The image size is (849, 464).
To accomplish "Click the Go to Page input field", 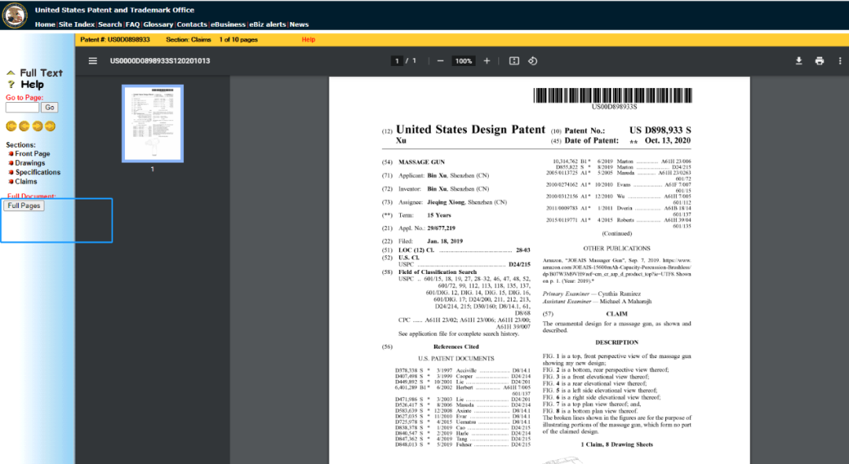I will click(x=22, y=108).
